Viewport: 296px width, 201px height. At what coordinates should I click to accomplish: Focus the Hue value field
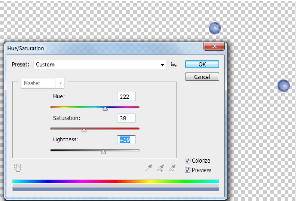click(x=126, y=97)
